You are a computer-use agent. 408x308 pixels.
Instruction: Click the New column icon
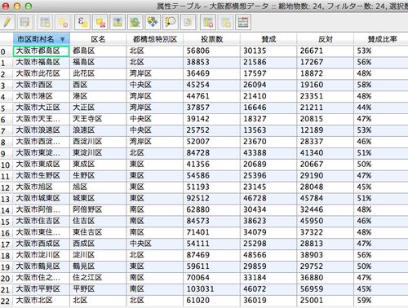[226, 22]
